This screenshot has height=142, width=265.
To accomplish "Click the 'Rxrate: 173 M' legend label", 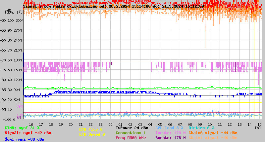I will tap(171, 138).
